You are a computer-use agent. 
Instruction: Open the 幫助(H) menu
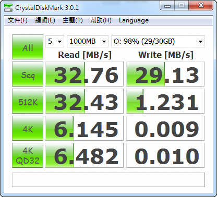point(101,20)
